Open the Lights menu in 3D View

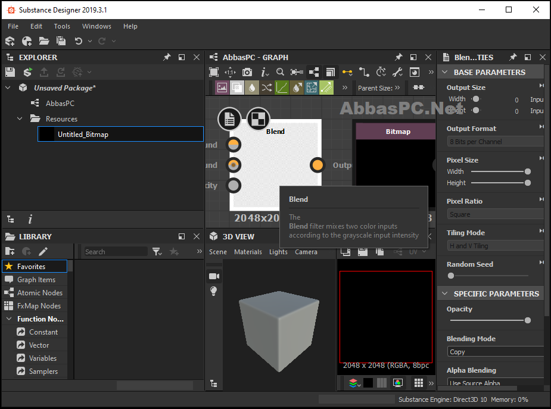278,252
